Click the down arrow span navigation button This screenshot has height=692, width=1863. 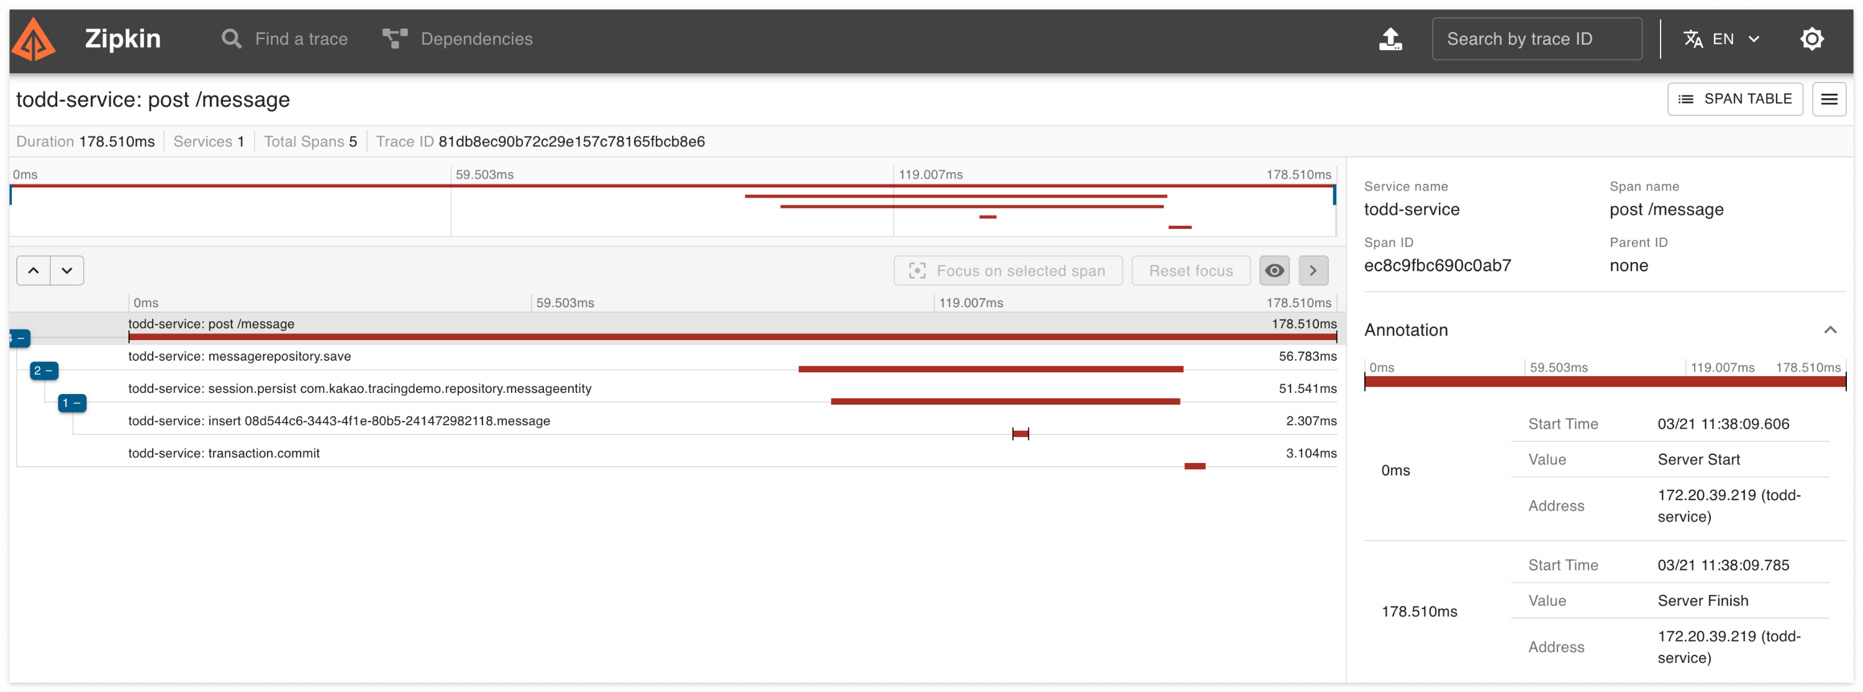67,271
